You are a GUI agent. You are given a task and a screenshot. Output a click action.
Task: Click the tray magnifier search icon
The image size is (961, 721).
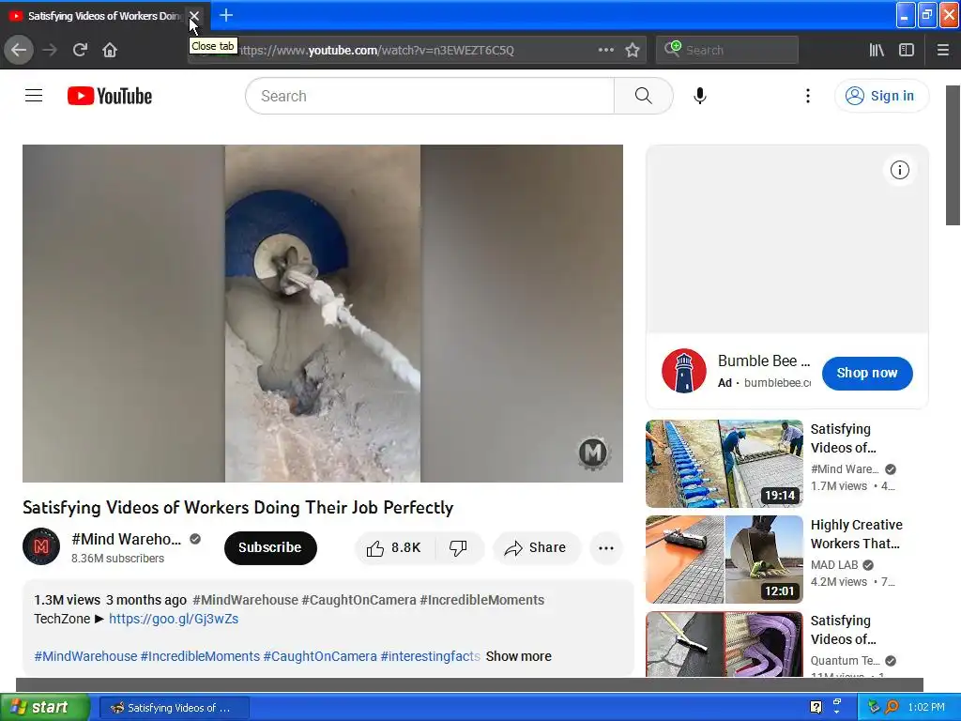tap(892, 707)
